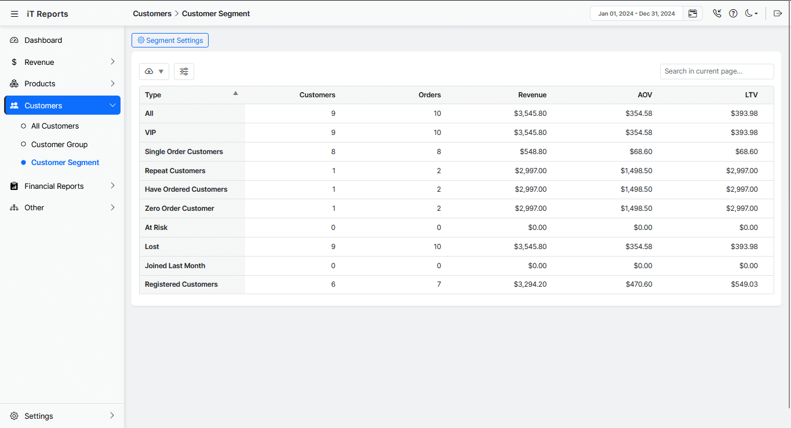Toggle the hamburger sidebar menu

(x=14, y=14)
